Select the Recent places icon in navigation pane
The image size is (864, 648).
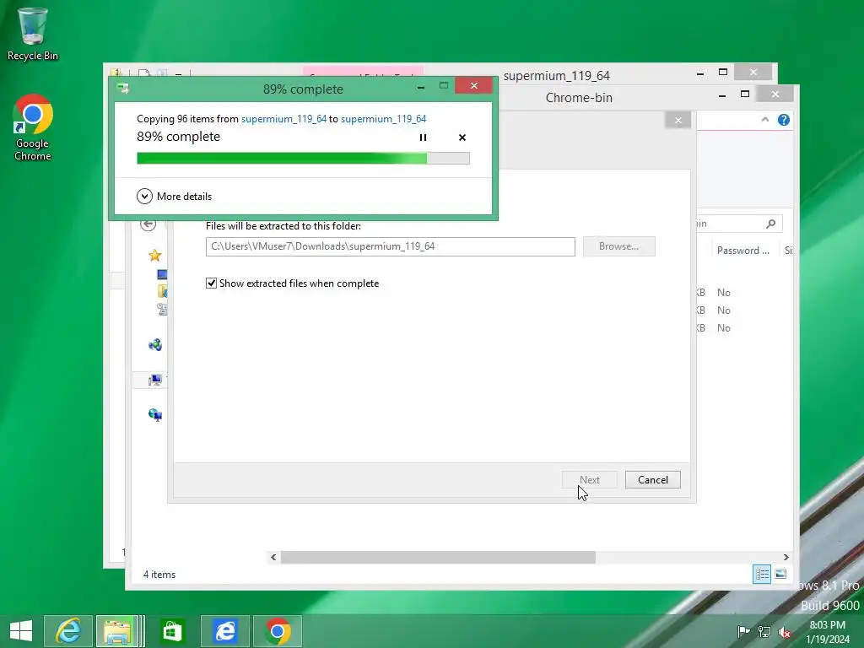(163, 309)
